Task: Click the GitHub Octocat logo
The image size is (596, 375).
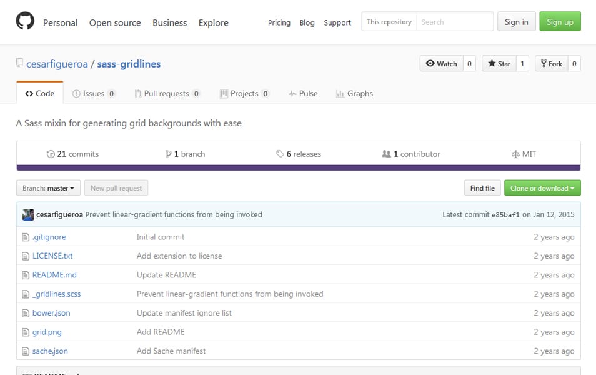Action: pos(25,21)
